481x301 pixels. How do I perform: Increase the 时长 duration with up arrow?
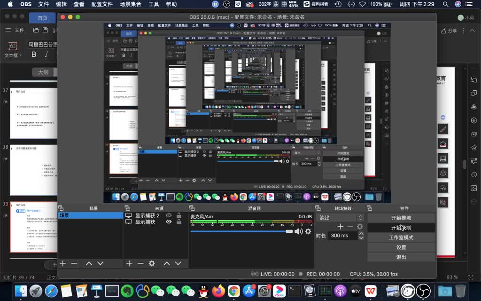coord(361,234)
